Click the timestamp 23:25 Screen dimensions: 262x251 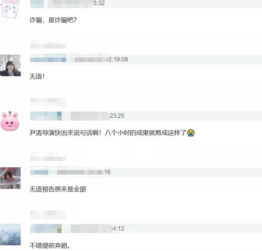[117, 116]
